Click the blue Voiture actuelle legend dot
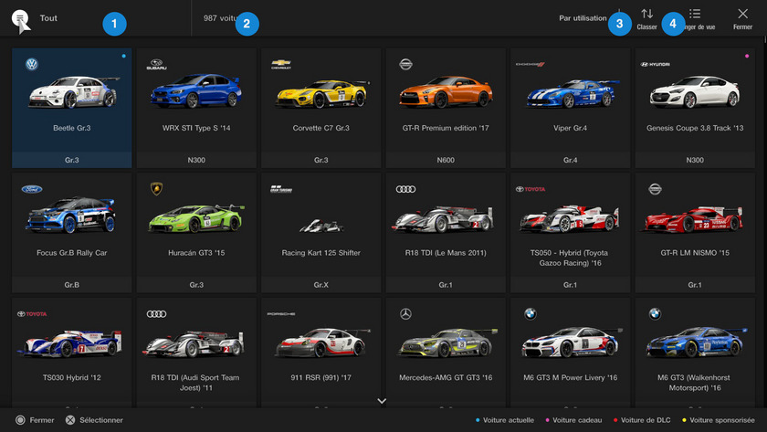 click(x=478, y=421)
